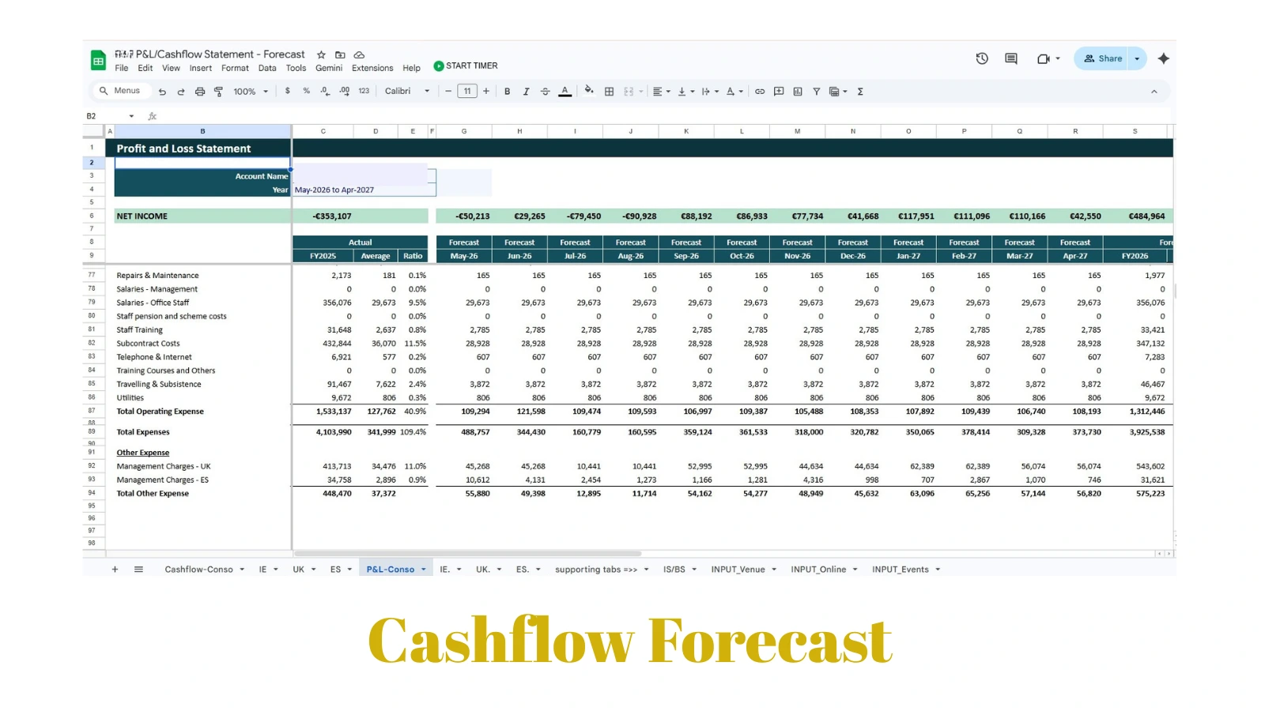Apply strikethrough to cell text
This screenshot has height=711, width=1265.
point(545,92)
